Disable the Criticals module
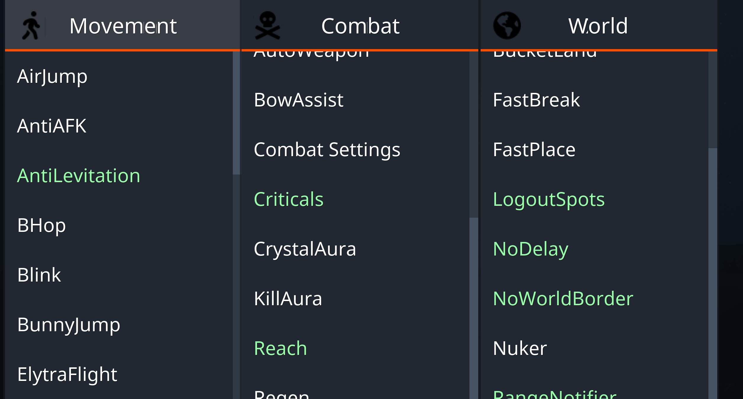Screen dimensions: 743x399 coord(356,199)
